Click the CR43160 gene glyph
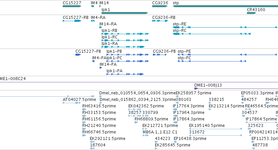Viewport: 278px width, 150px height. point(252,13)
